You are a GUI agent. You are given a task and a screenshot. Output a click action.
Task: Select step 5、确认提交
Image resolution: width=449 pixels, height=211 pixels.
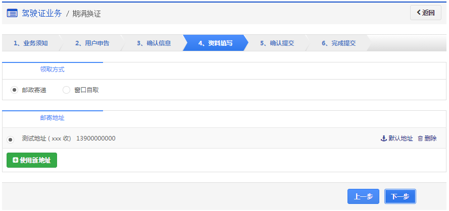277,43
